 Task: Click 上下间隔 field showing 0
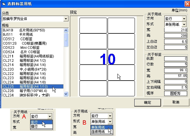pos(175,82)
